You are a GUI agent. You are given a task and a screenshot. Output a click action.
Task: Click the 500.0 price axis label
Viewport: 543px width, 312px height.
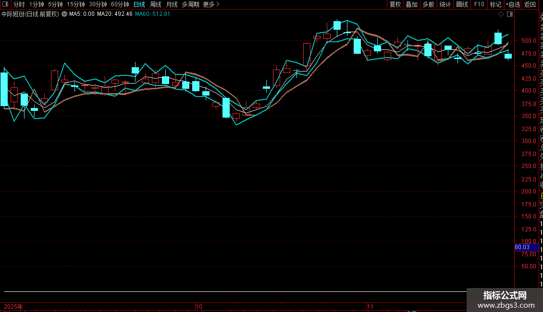tap(529, 40)
